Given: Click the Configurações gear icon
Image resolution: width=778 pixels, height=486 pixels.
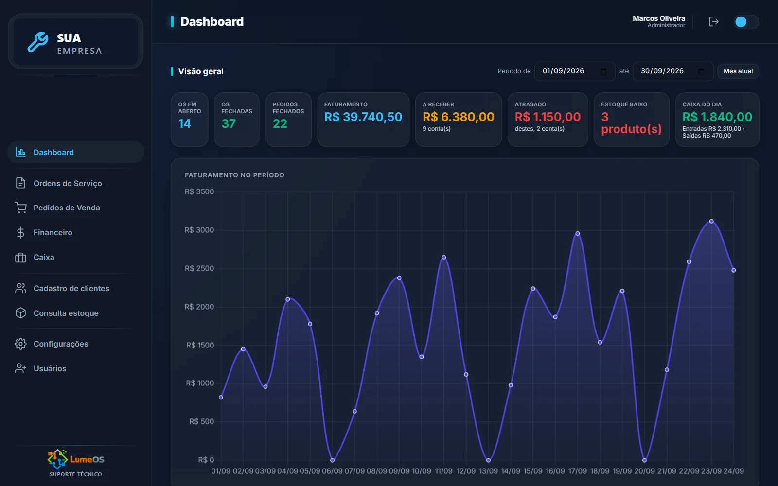Looking at the screenshot, I should coord(20,344).
